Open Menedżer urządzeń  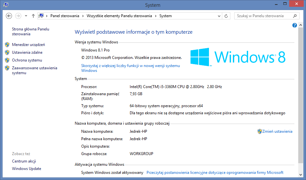28,44
